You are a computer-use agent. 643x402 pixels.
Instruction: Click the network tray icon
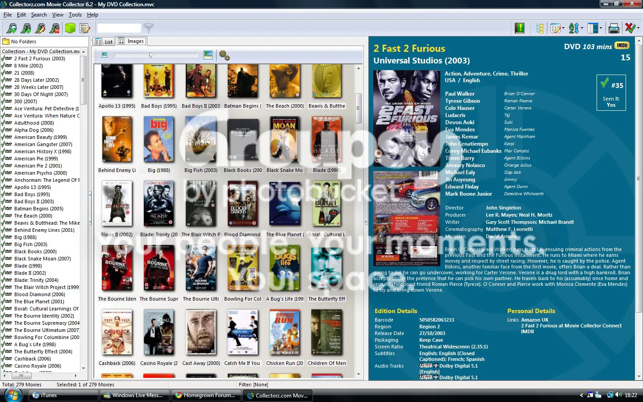(610, 395)
